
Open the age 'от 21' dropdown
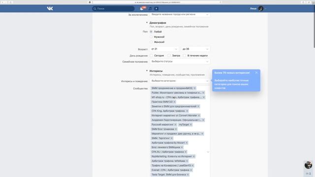(x=164, y=49)
